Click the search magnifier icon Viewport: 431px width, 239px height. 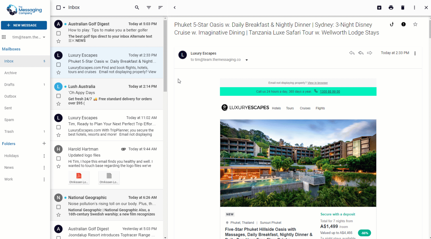pyautogui.click(x=137, y=7)
